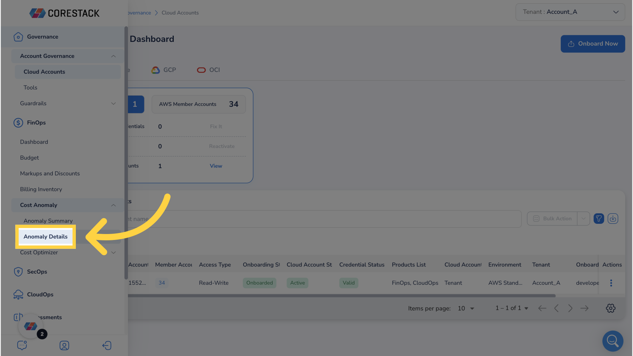
Task: Open the Bulk Action dropdown arrow
Action: click(x=583, y=219)
